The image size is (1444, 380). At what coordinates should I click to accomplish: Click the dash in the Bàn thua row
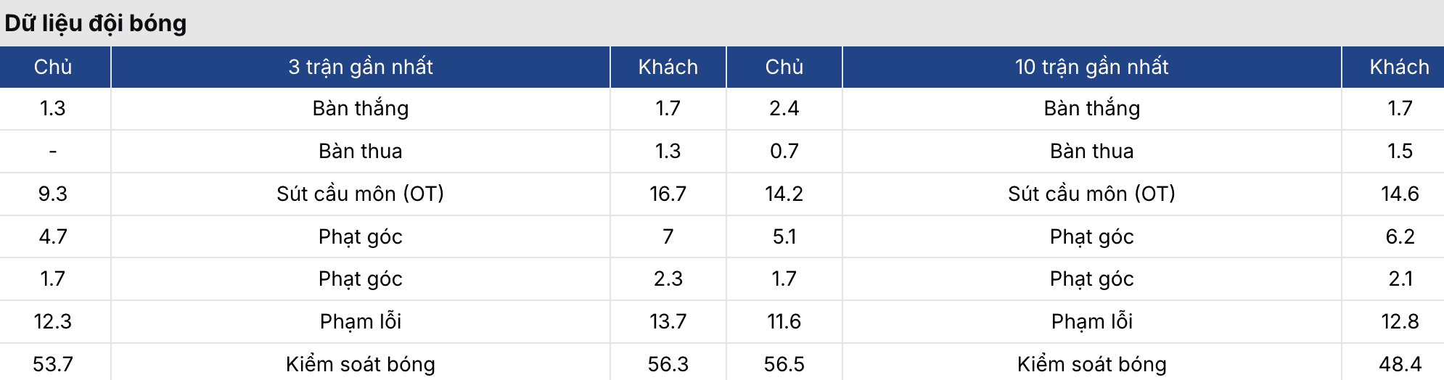[53, 151]
